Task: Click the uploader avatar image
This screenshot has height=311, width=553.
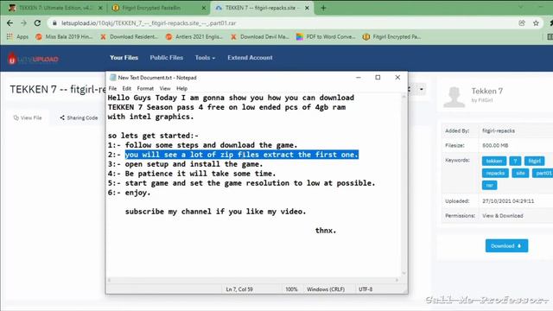Action: pyautogui.click(x=454, y=97)
